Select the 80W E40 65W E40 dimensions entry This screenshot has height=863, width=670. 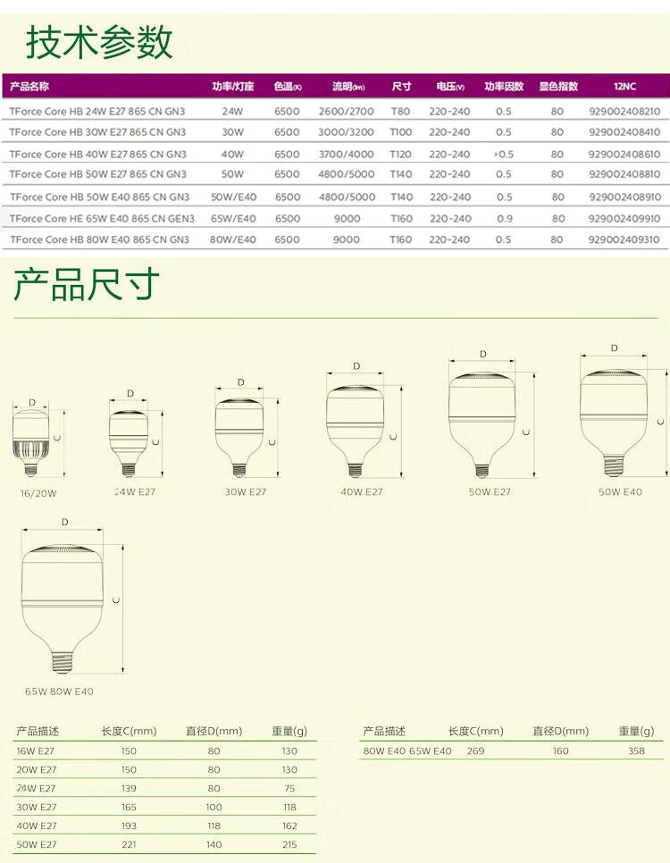[407, 751]
